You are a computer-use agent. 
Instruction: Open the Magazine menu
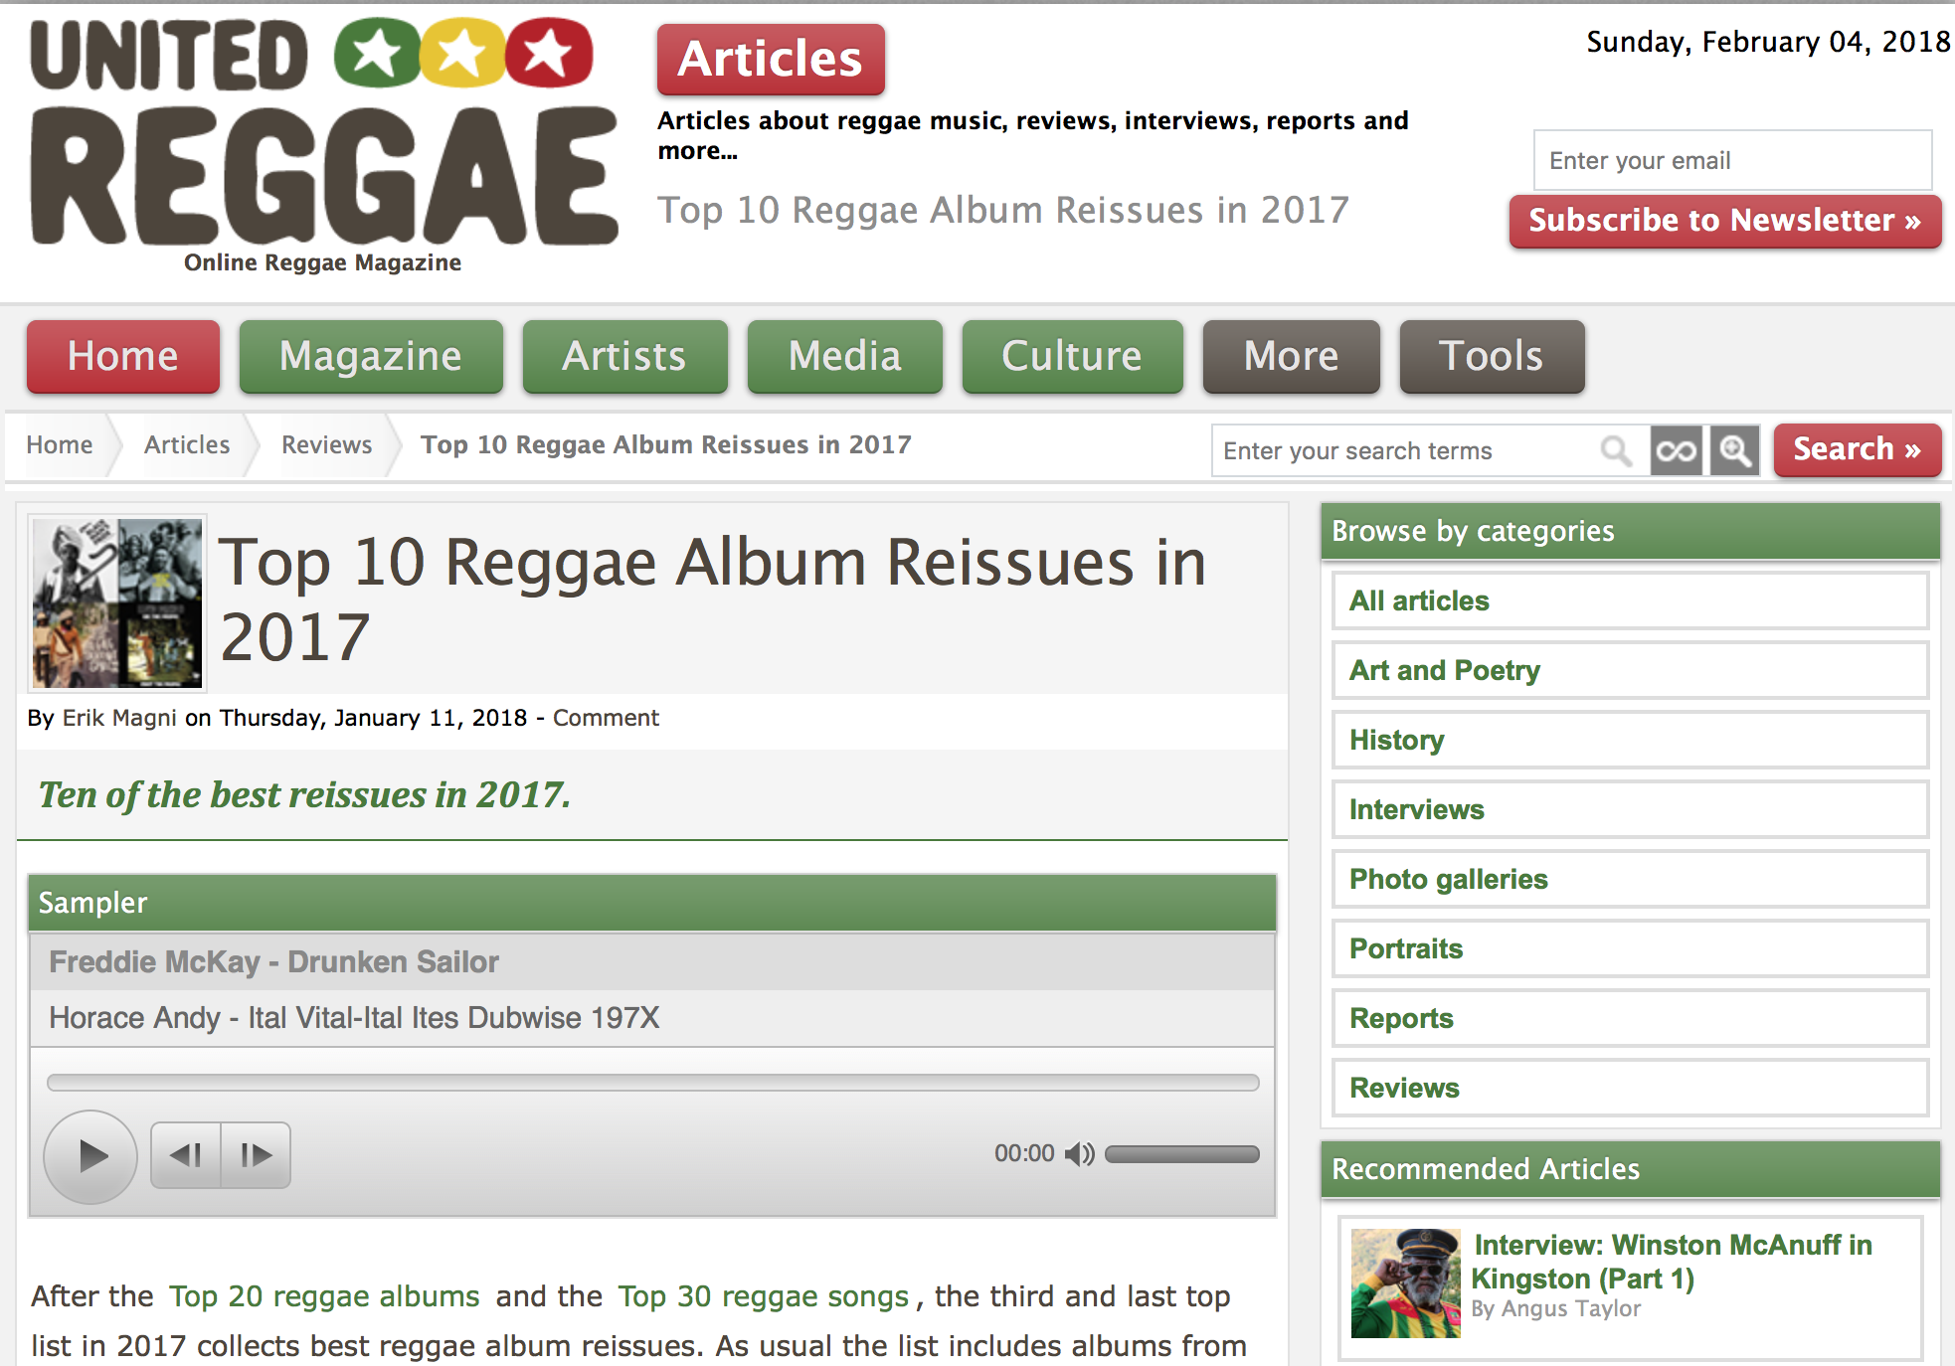click(x=371, y=356)
